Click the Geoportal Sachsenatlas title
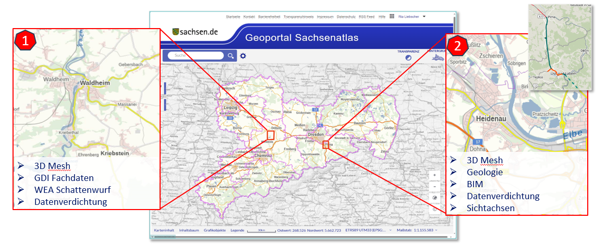 tap(302, 38)
